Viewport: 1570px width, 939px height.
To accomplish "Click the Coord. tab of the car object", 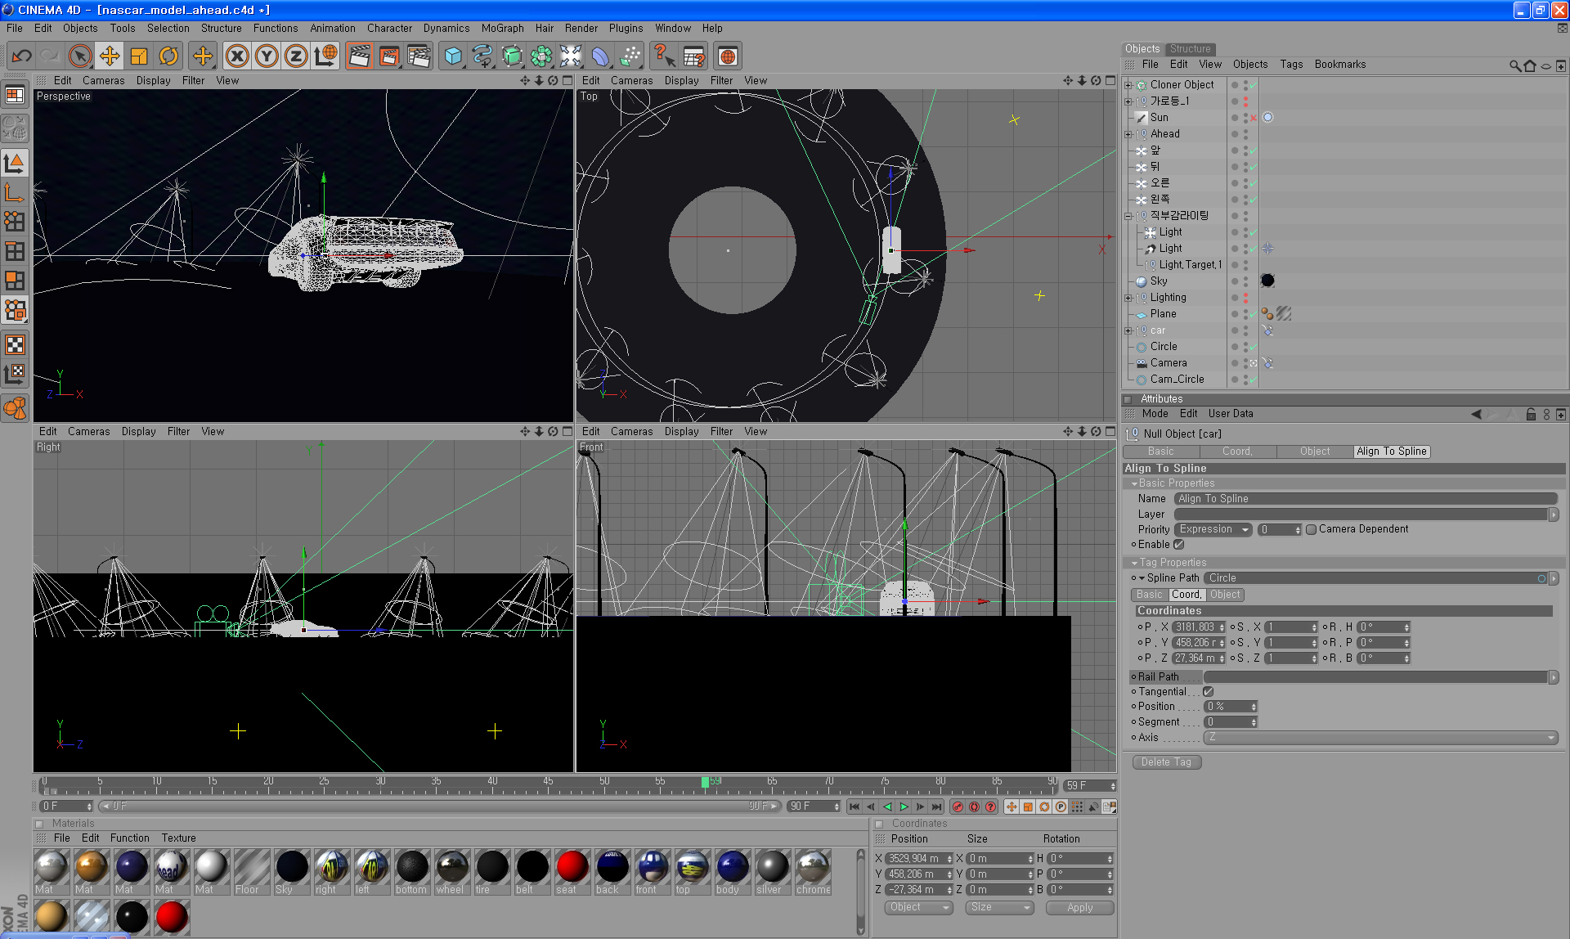I will click(1237, 452).
